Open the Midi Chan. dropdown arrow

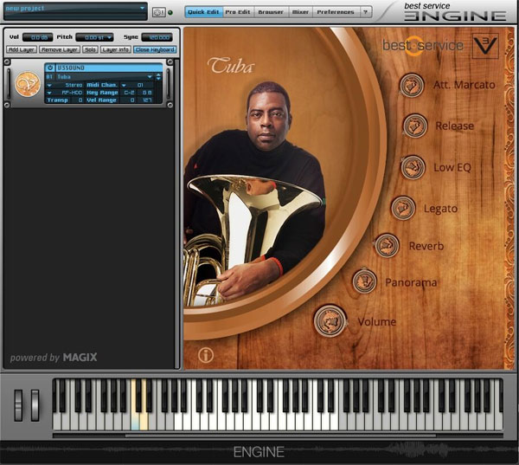124,85
